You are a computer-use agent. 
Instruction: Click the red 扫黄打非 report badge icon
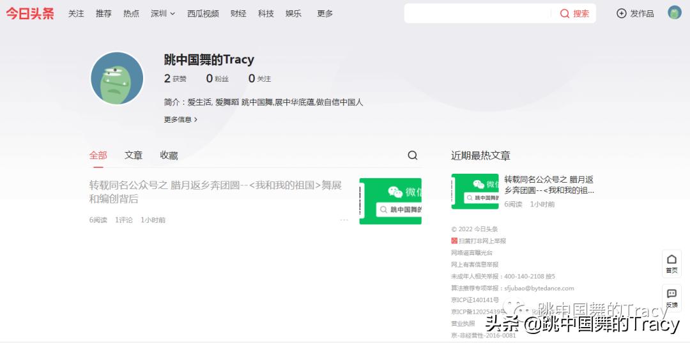(455, 241)
